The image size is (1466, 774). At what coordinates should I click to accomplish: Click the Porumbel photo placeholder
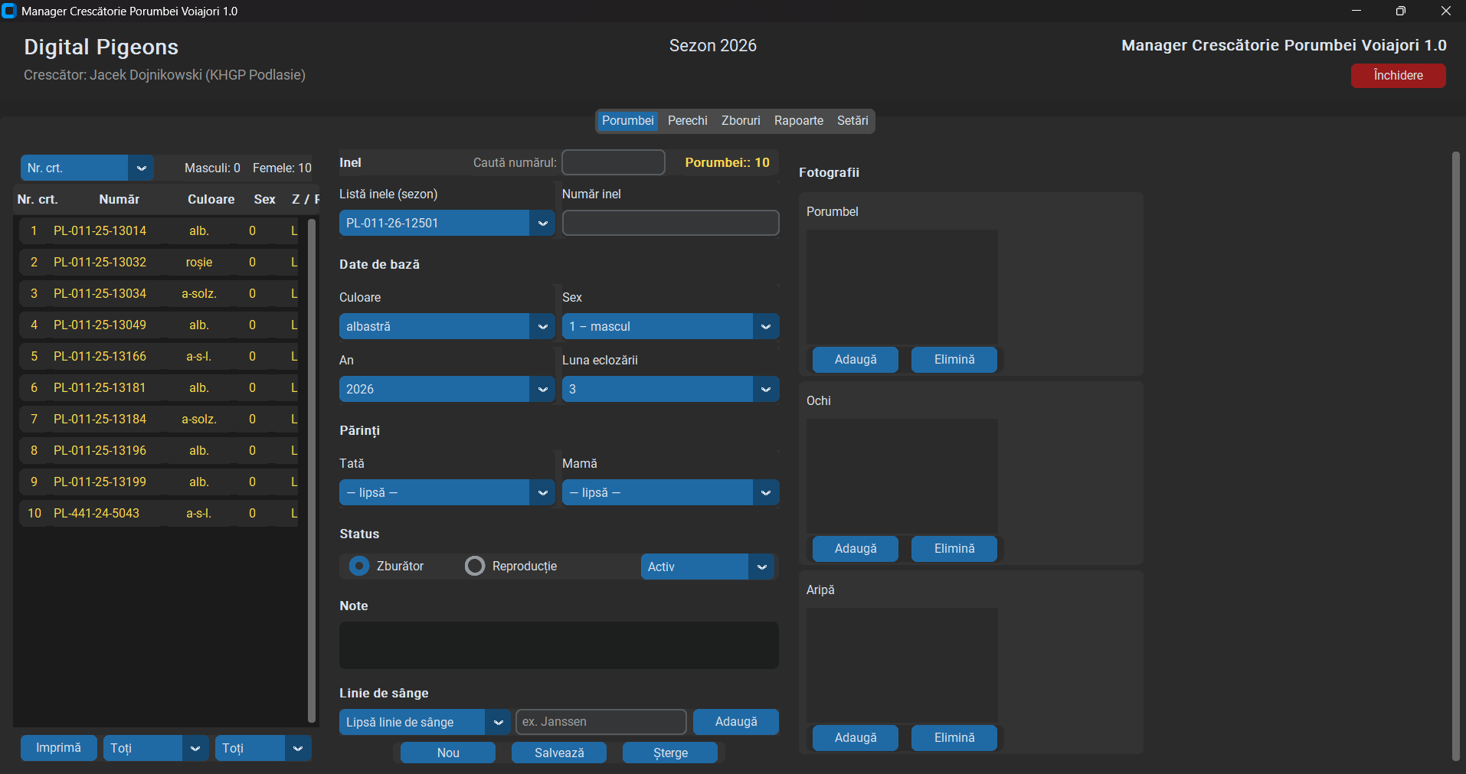(x=902, y=287)
